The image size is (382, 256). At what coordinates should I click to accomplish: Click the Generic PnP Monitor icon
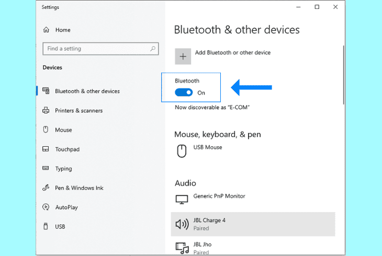click(x=182, y=200)
